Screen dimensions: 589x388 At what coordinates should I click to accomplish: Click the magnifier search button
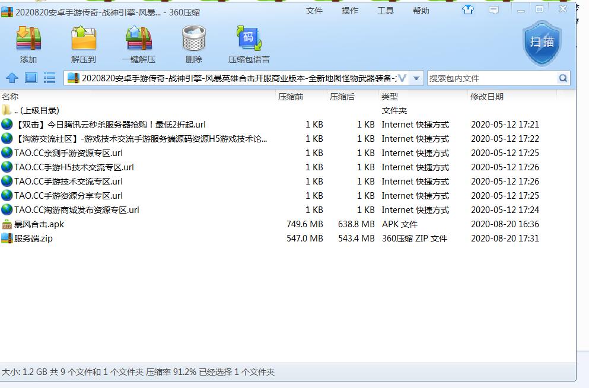tap(563, 78)
